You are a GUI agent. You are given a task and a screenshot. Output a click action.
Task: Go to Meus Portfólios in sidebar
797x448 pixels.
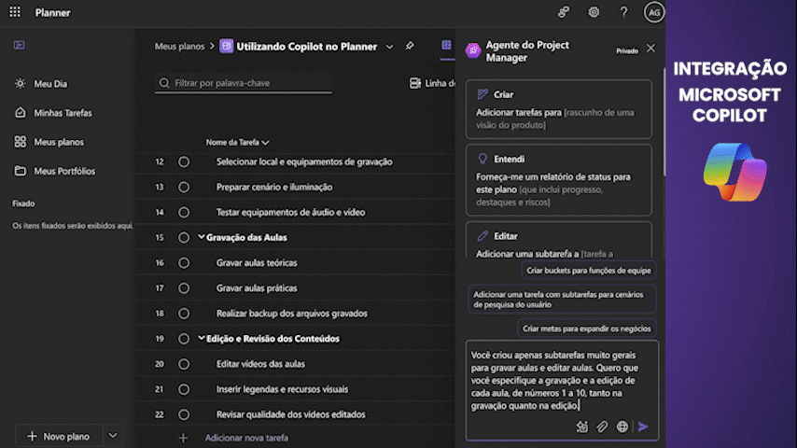click(63, 171)
